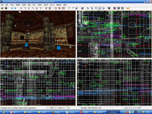Click the orange Refresh Models icon
152x114 pixels.
pos(128,8)
